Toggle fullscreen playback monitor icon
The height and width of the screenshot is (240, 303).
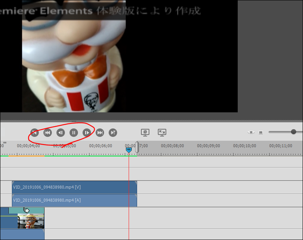click(x=162, y=133)
